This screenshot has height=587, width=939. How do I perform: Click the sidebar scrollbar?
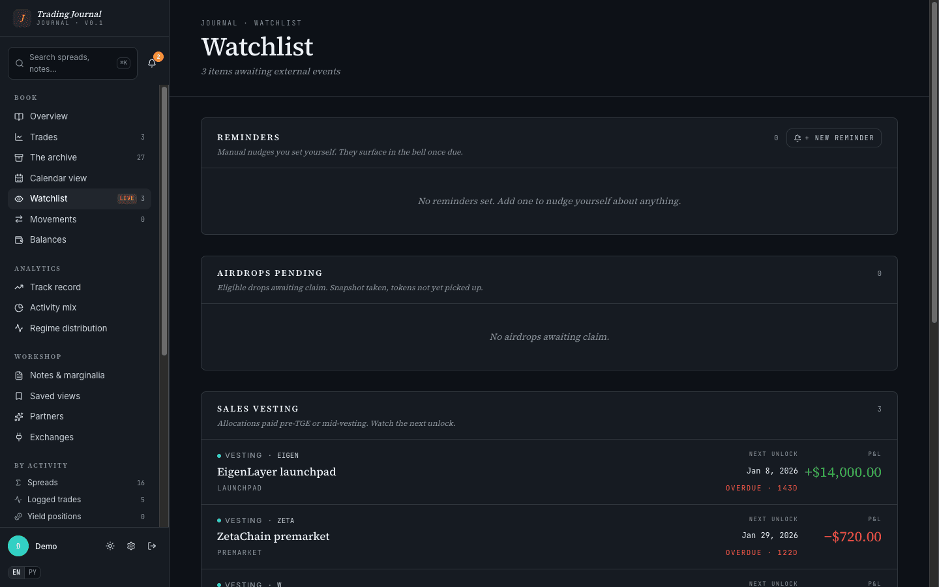(x=164, y=222)
